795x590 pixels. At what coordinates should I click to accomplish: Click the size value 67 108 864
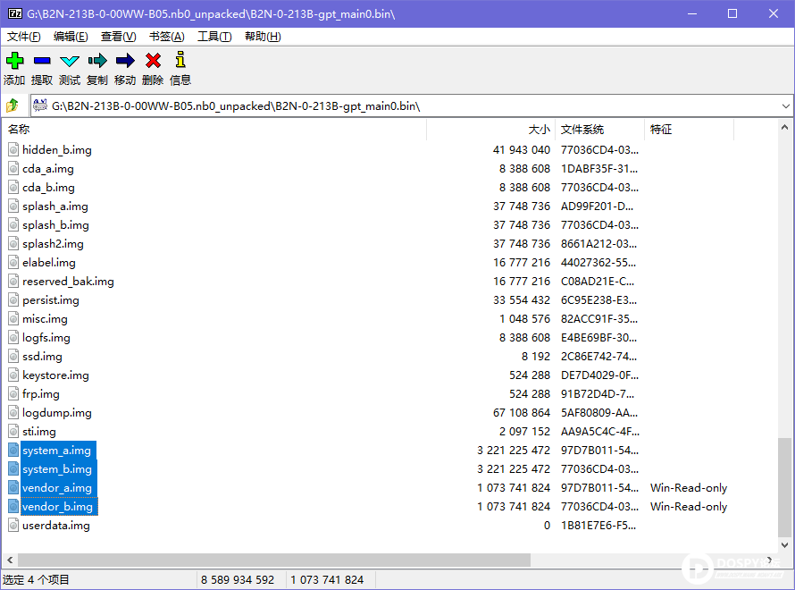521,412
